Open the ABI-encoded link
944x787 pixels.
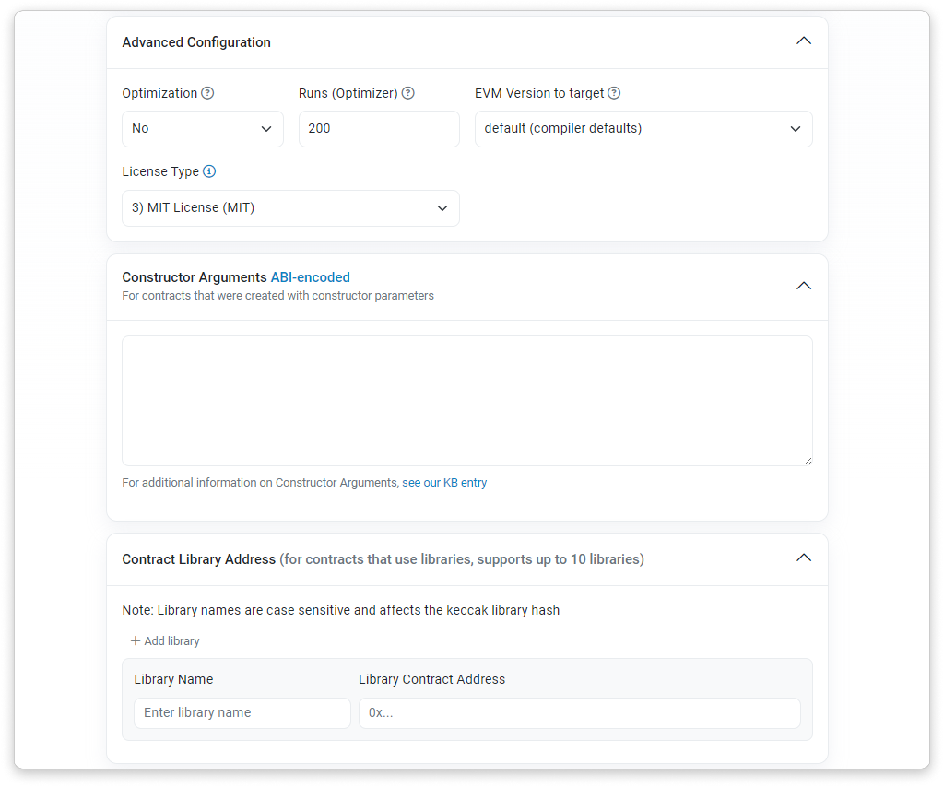coord(310,277)
